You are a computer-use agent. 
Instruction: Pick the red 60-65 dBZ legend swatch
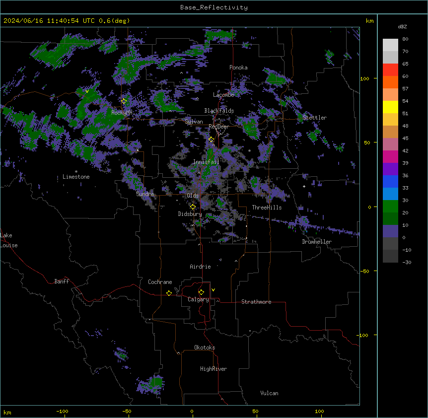(x=390, y=70)
